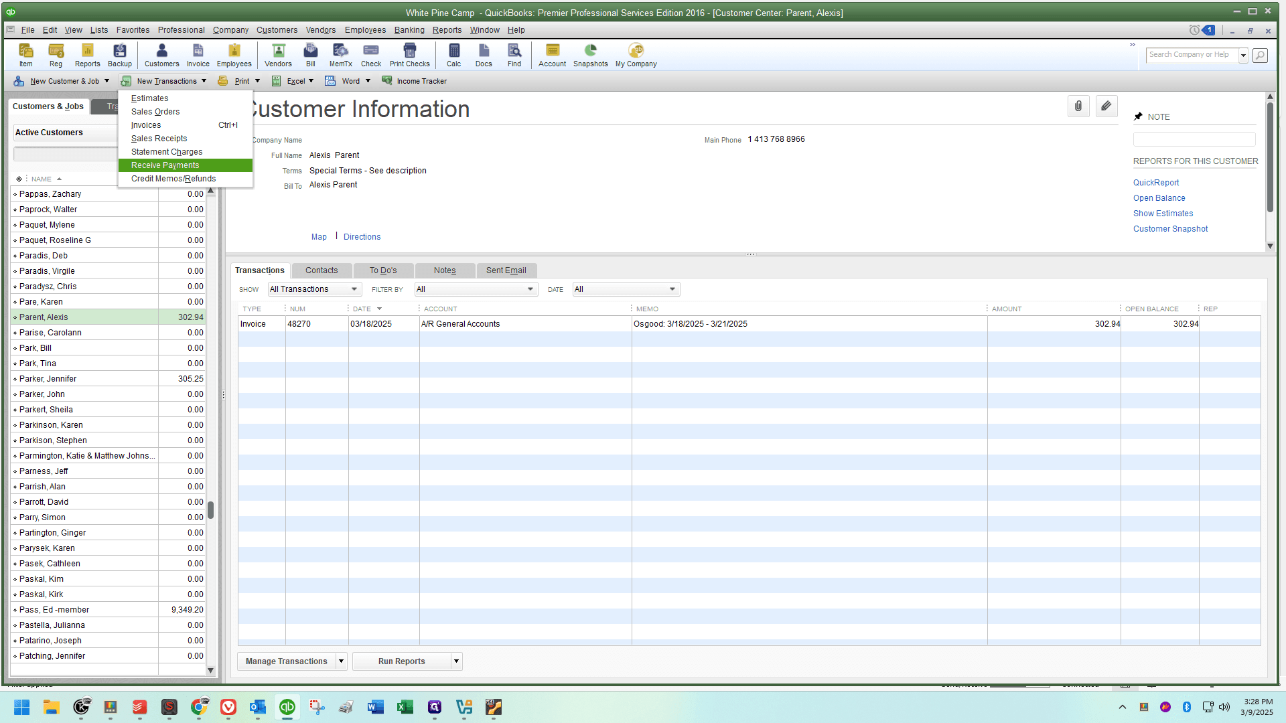Open Outlook from the Windows taskbar
1286x723 pixels.
[258, 707]
